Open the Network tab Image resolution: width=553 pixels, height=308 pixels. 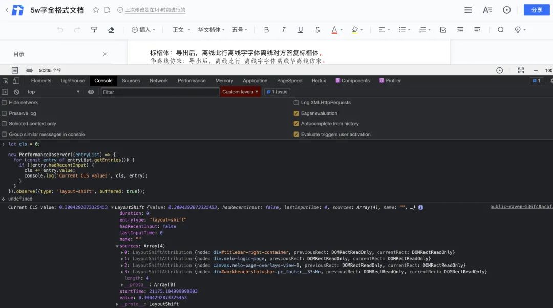[159, 81]
